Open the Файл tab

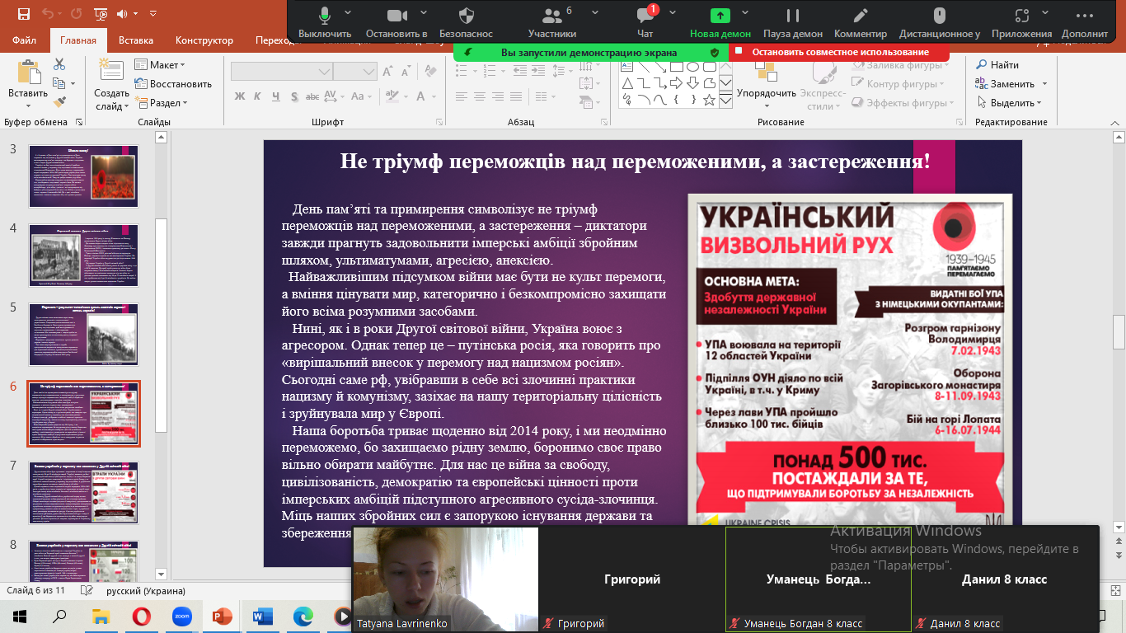25,40
